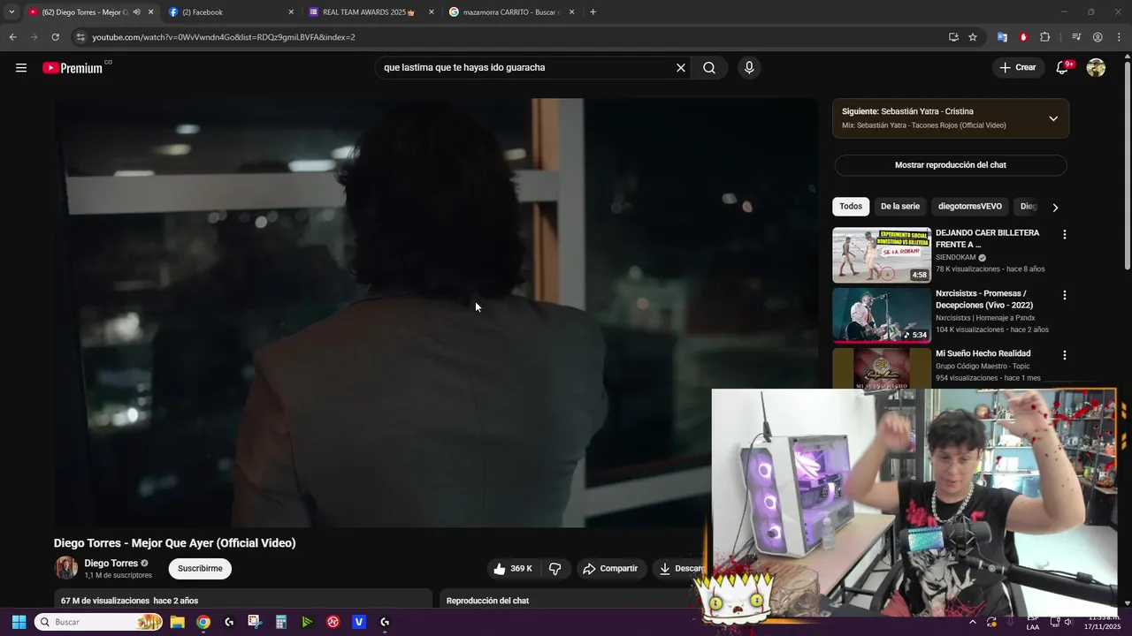Download the video with Descargar button
This screenshot has width=1132, height=636.
[x=681, y=569]
